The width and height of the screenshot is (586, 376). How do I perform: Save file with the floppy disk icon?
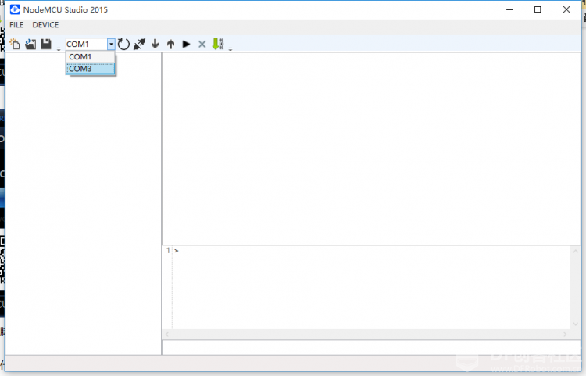click(x=46, y=44)
